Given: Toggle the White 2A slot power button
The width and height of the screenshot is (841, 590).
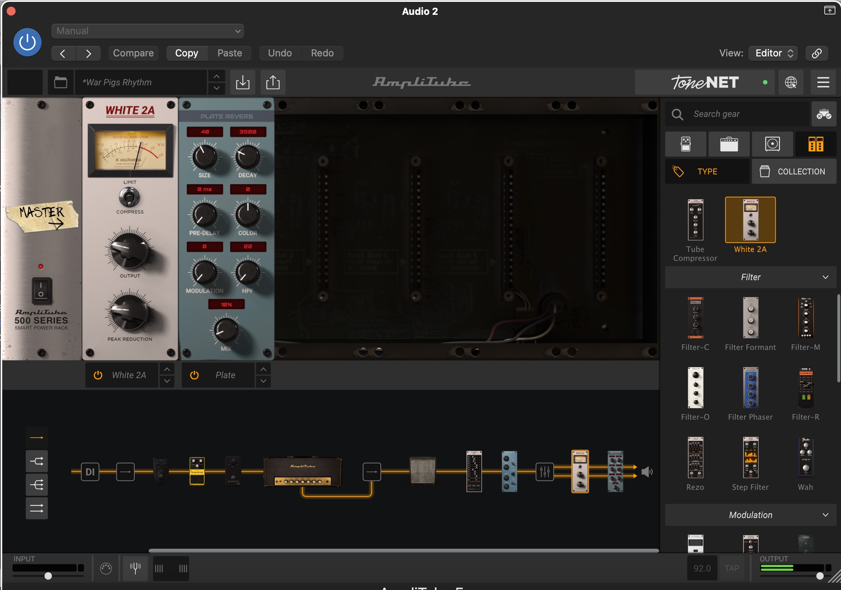Looking at the screenshot, I should [x=98, y=375].
